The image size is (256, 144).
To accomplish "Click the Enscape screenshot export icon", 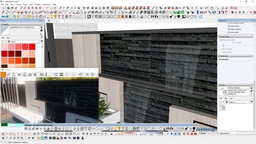I will (42, 75).
